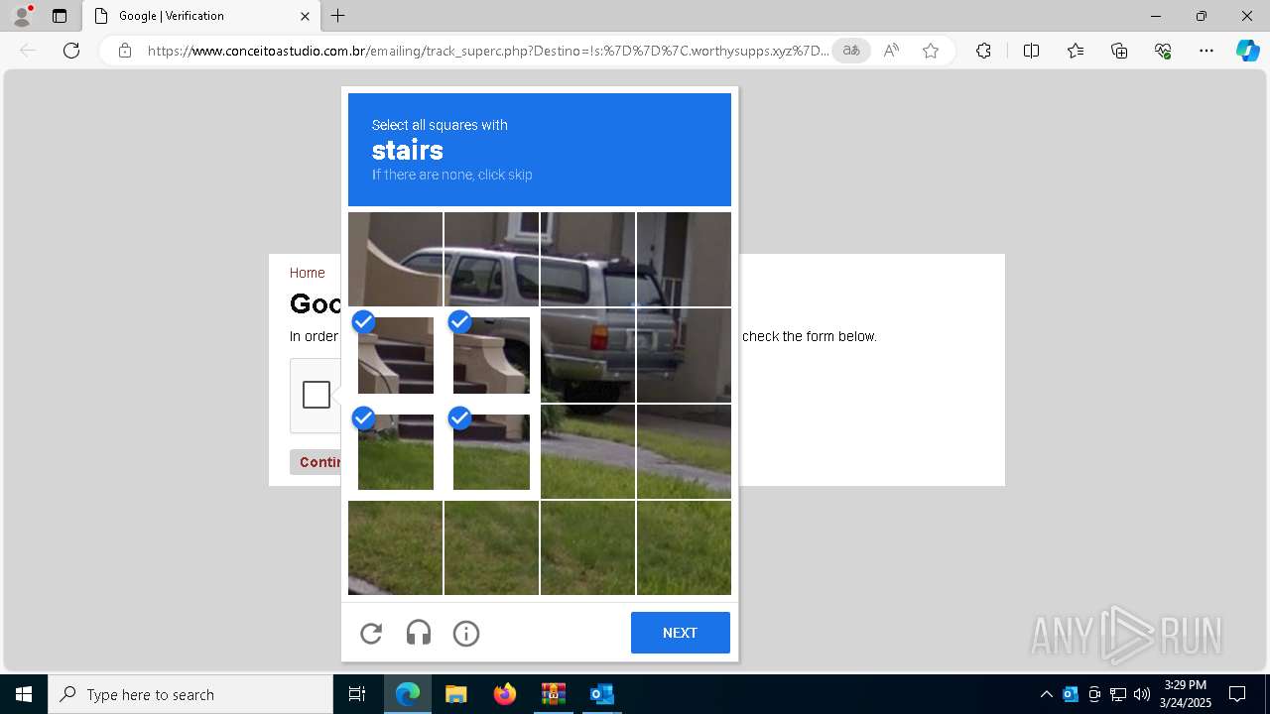Open the Favorites list
The height and width of the screenshot is (714, 1270).
click(x=1076, y=51)
